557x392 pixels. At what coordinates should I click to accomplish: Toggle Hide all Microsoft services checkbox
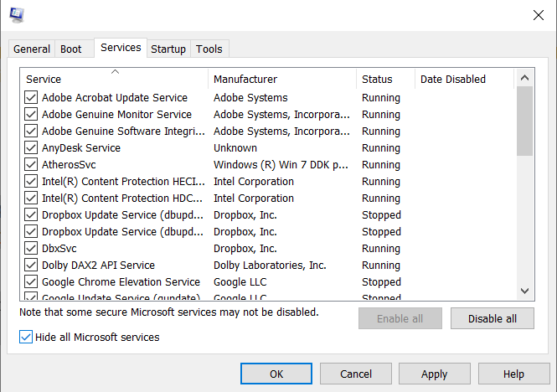(26, 337)
